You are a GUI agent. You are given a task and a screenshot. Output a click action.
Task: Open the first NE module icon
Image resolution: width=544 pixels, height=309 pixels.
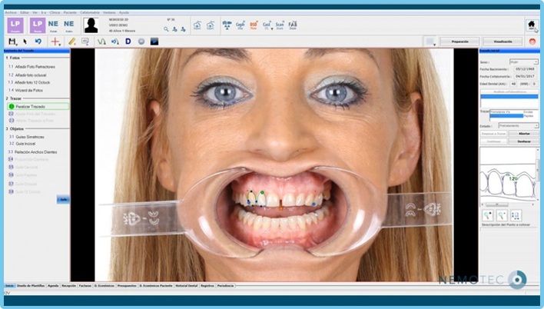click(53, 25)
